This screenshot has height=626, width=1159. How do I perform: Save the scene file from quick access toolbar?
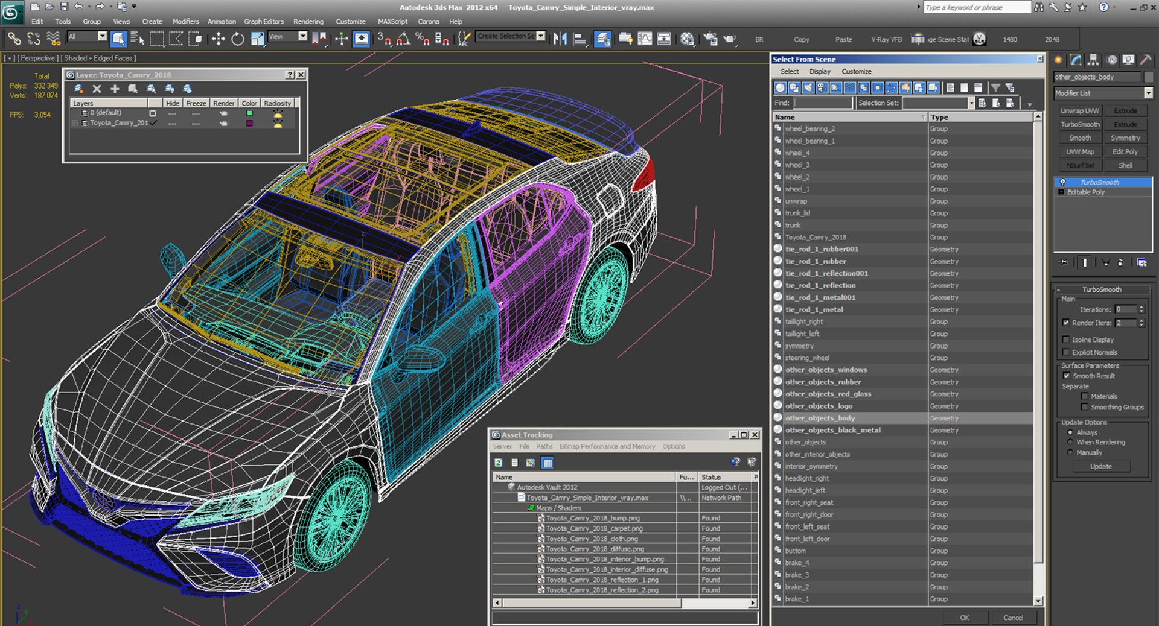64,7
